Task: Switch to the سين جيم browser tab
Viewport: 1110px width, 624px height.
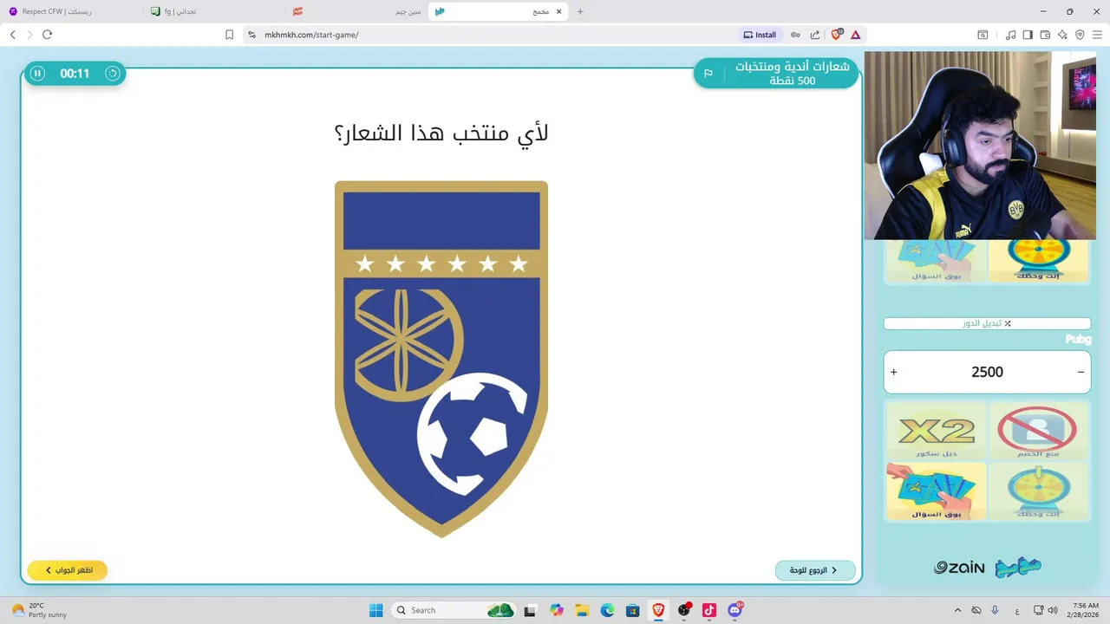Action: tap(357, 11)
